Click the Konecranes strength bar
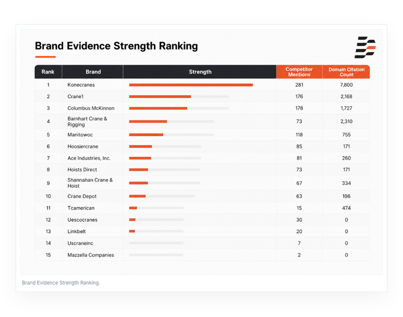Screen dimensions: 403x317 [191, 85]
